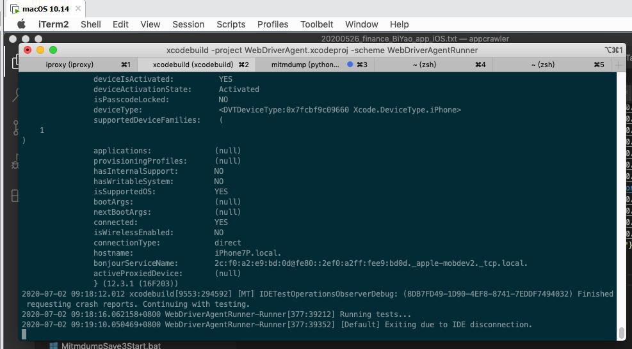The image size is (632, 349).
Task: Open the Profiles menu
Action: tap(273, 24)
